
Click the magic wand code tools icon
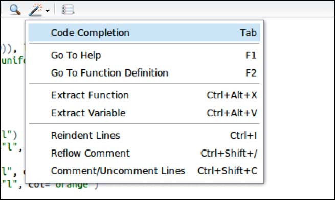click(x=36, y=10)
